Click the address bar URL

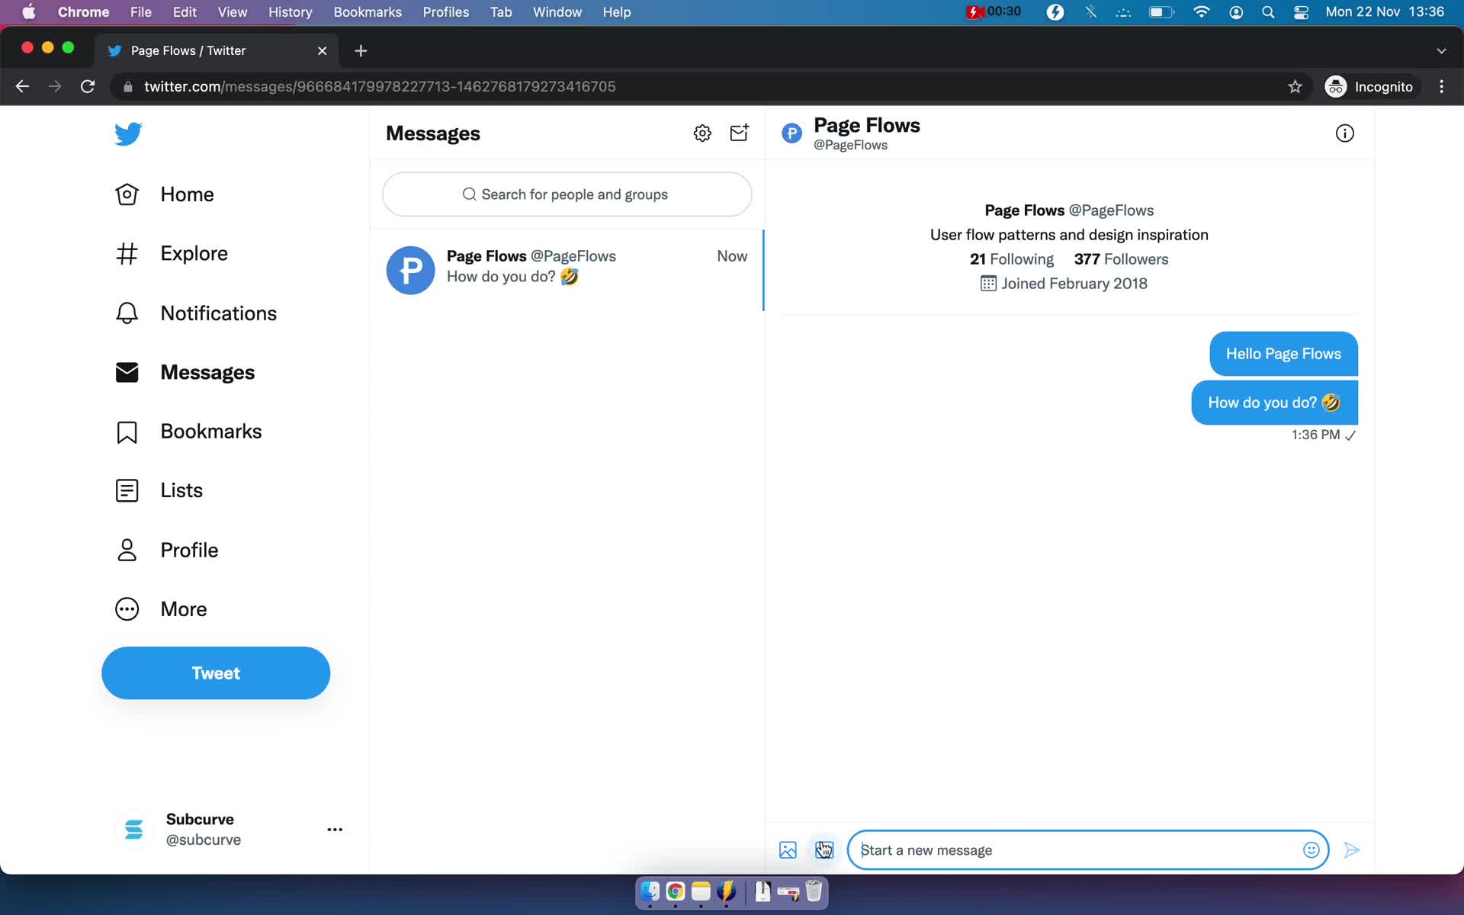(x=380, y=86)
